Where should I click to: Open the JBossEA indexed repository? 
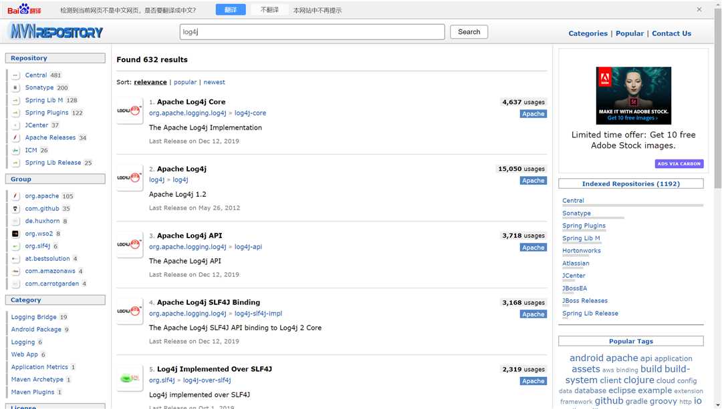[x=574, y=288]
